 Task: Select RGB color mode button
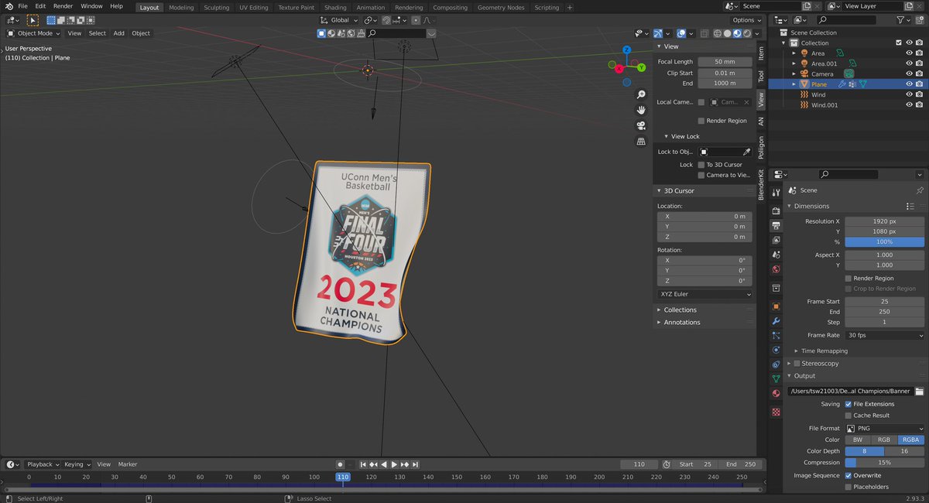pos(884,440)
